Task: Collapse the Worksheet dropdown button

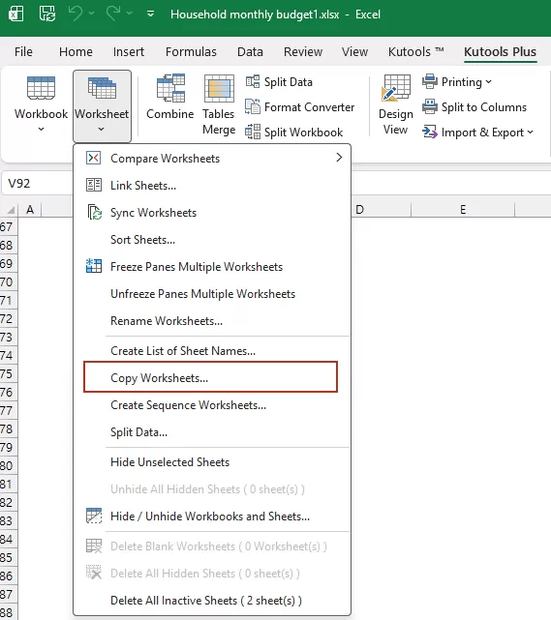Action: [102, 105]
